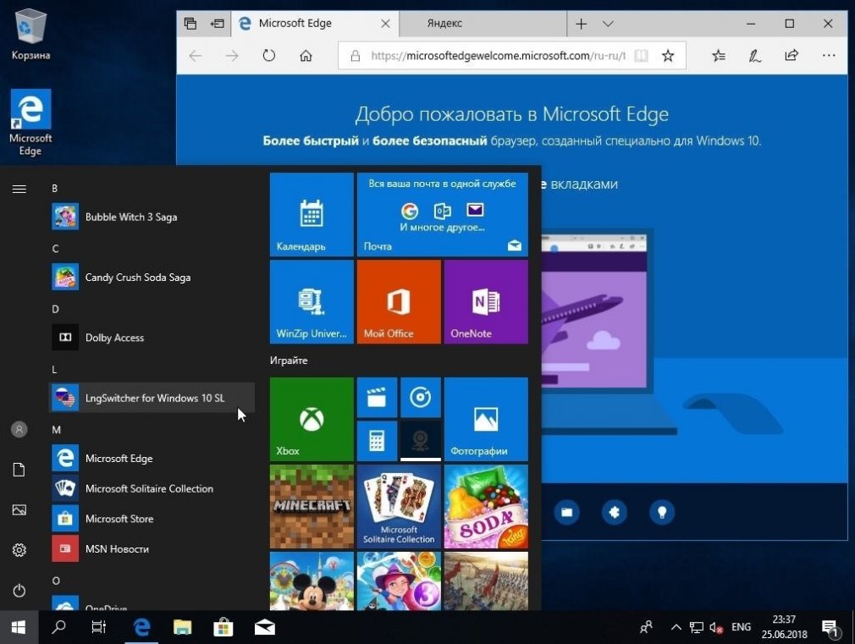Select the puzzle extensions icon on welcome page
The image size is (855, 644).
click(x=615, y=512)
